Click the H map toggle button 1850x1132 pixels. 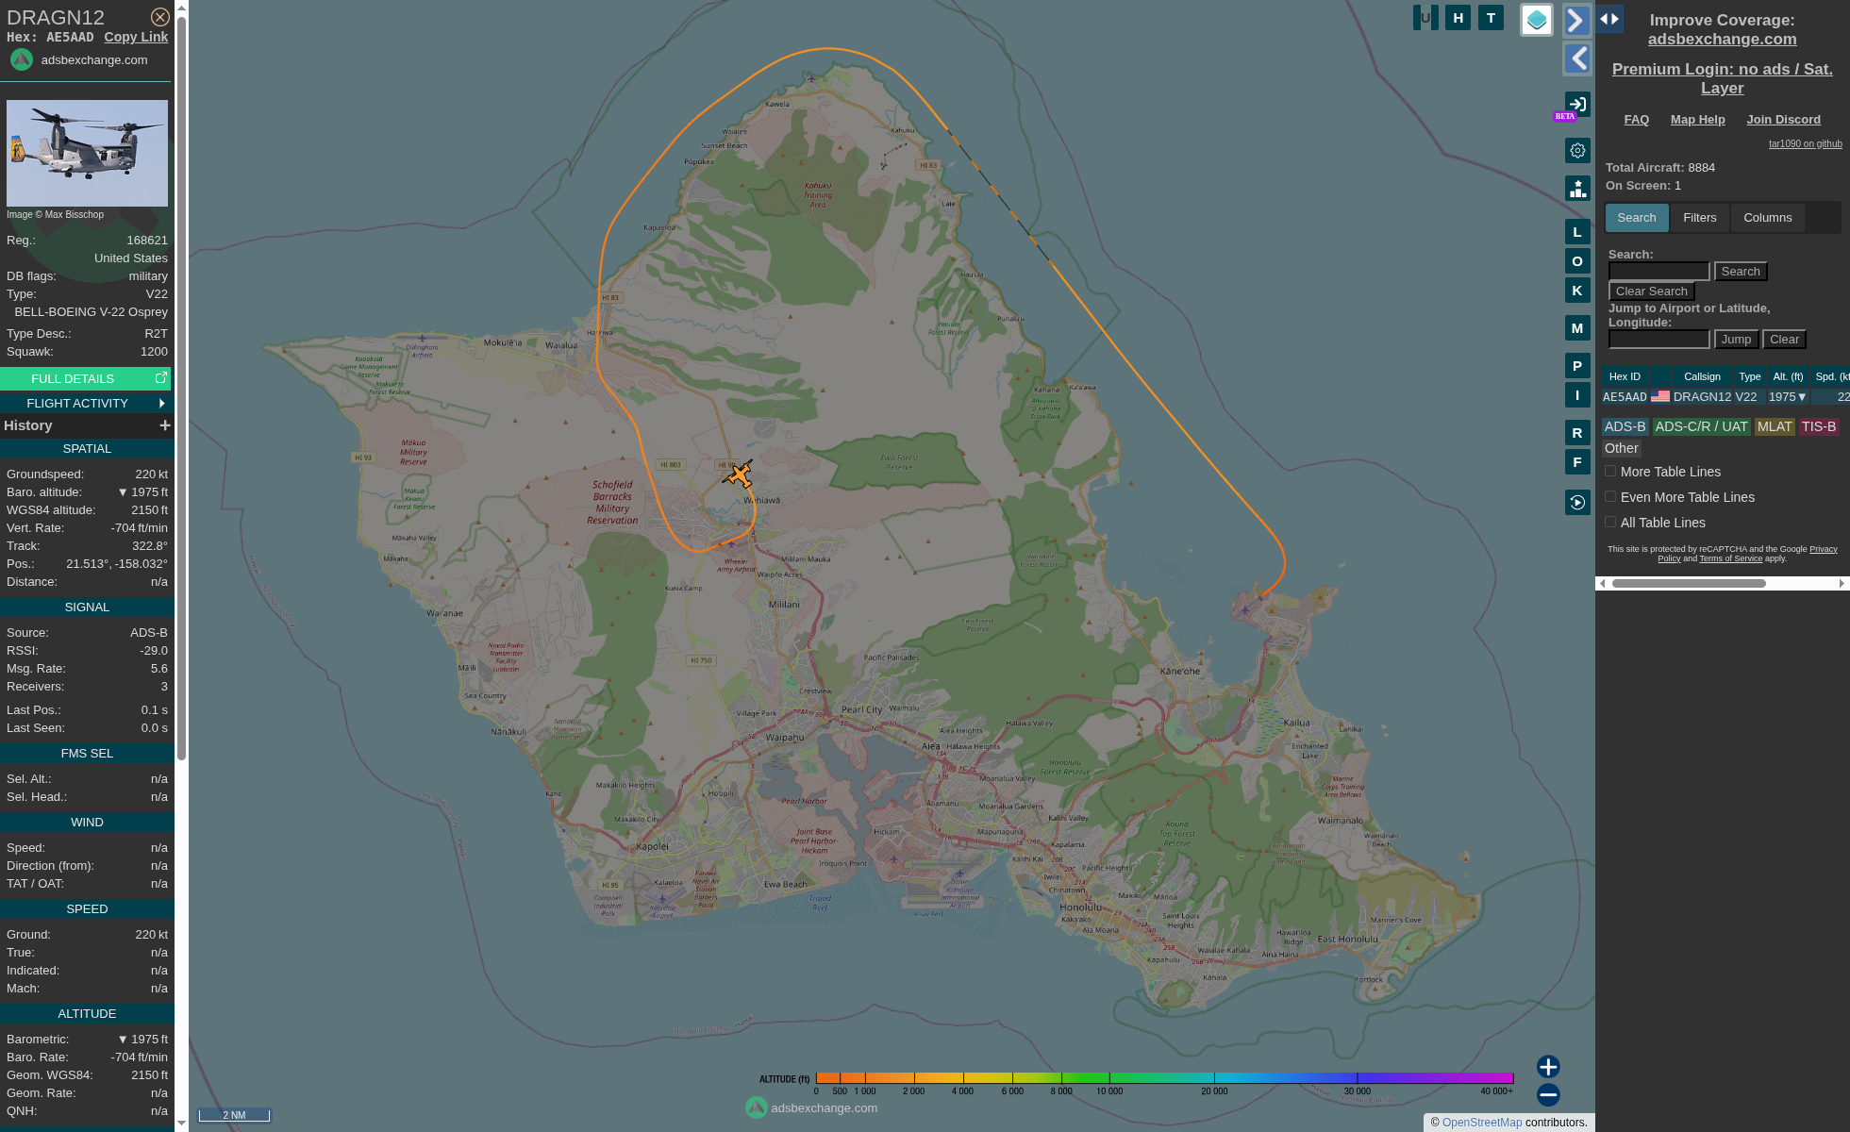tap(1458, 17)
